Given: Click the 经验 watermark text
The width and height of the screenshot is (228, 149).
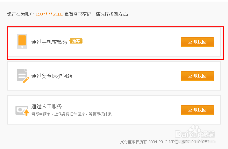Looking at the screenshot, I should tap(208, 134).
